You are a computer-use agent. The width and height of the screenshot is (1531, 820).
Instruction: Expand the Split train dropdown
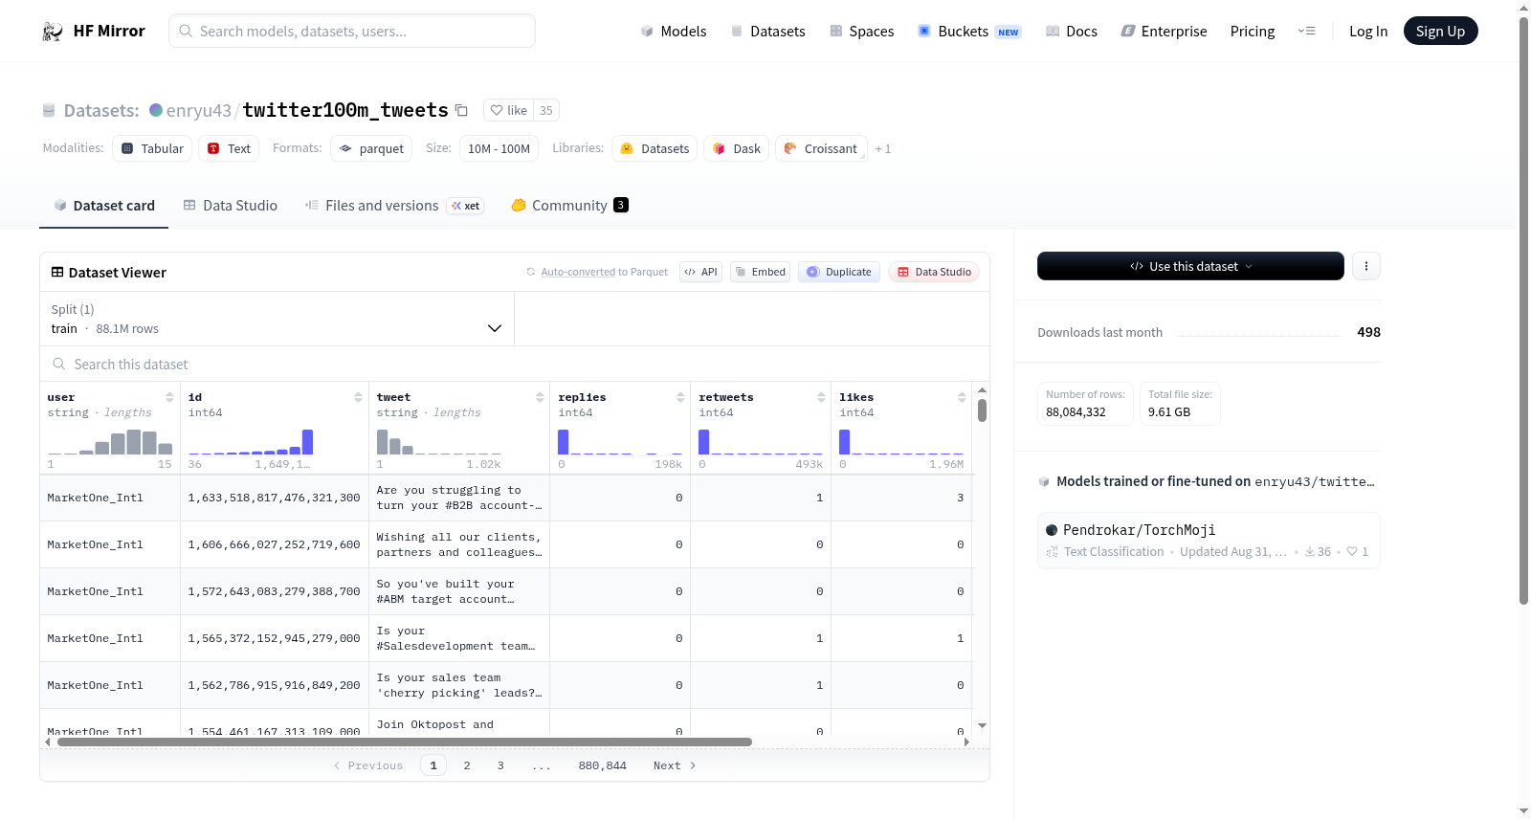coord(277,319)
